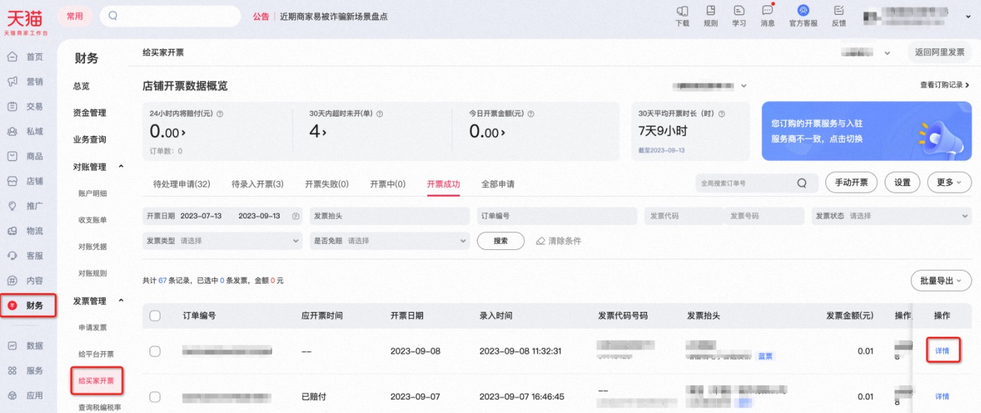Open 商品 products sidebar icon
981x413 pixels.
coord(12,156)
